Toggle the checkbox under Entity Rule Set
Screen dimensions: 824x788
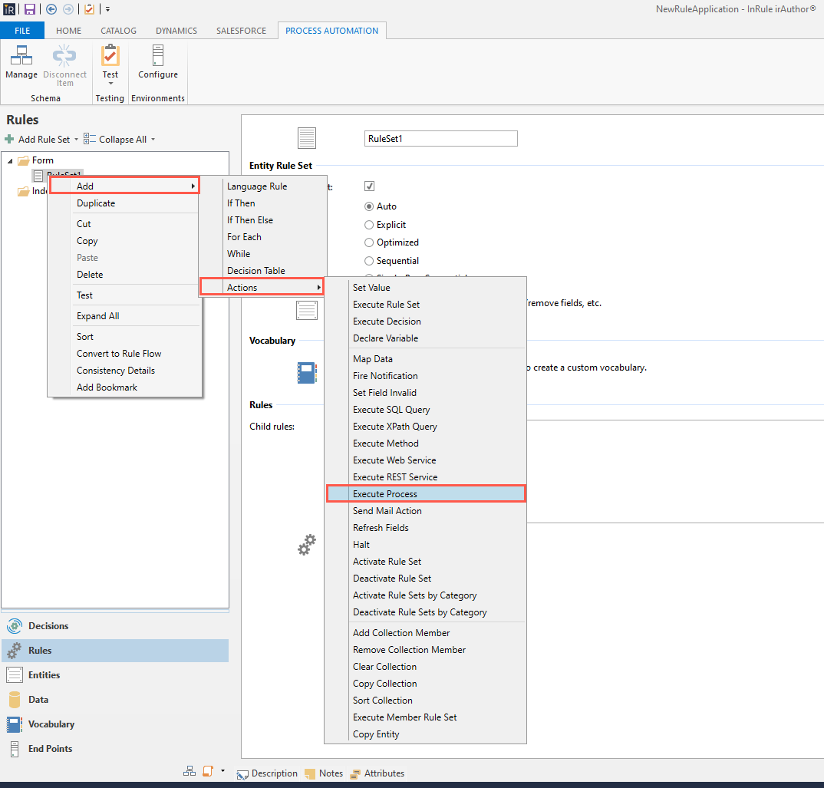[369, 186]
